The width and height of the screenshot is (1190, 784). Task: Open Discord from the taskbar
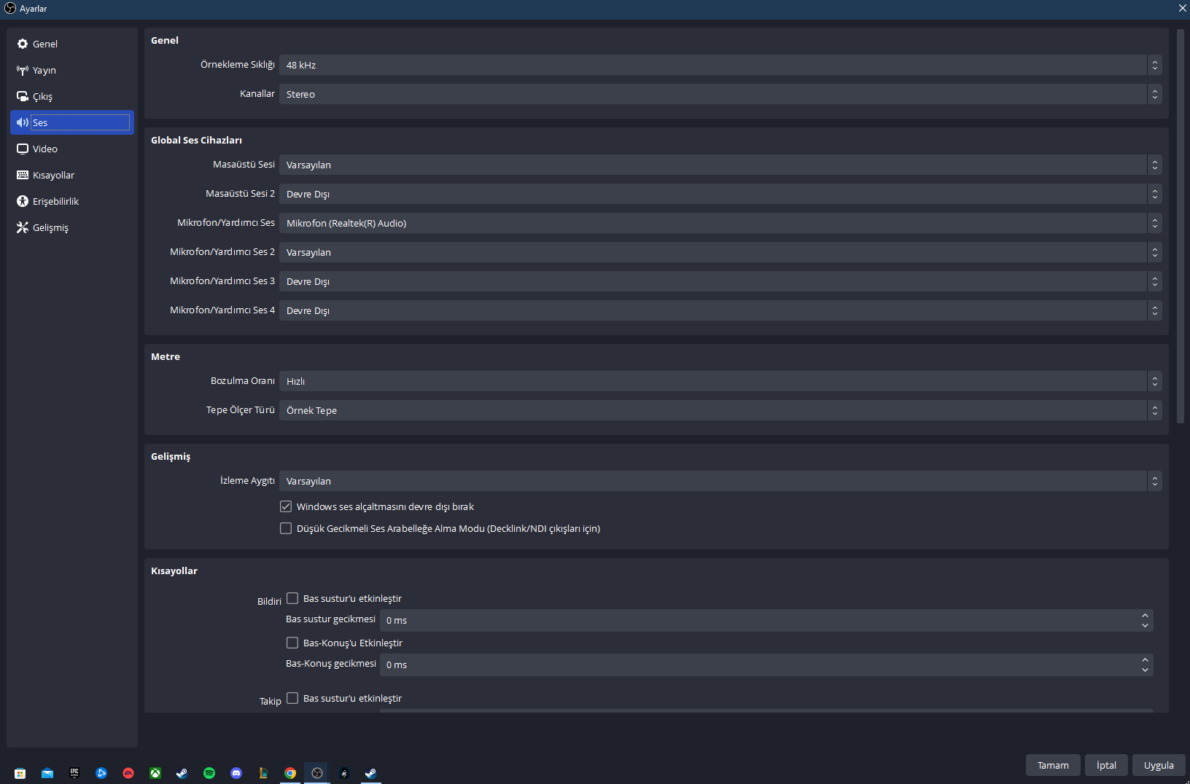point(236,773)
